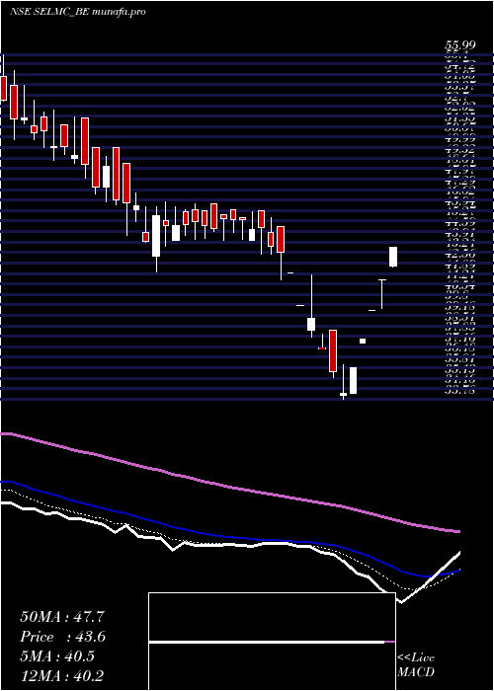Screen dimensions: 494x691
Task: Click the NSE SELMC_BE munafa.pro title text
Action: 78,12
